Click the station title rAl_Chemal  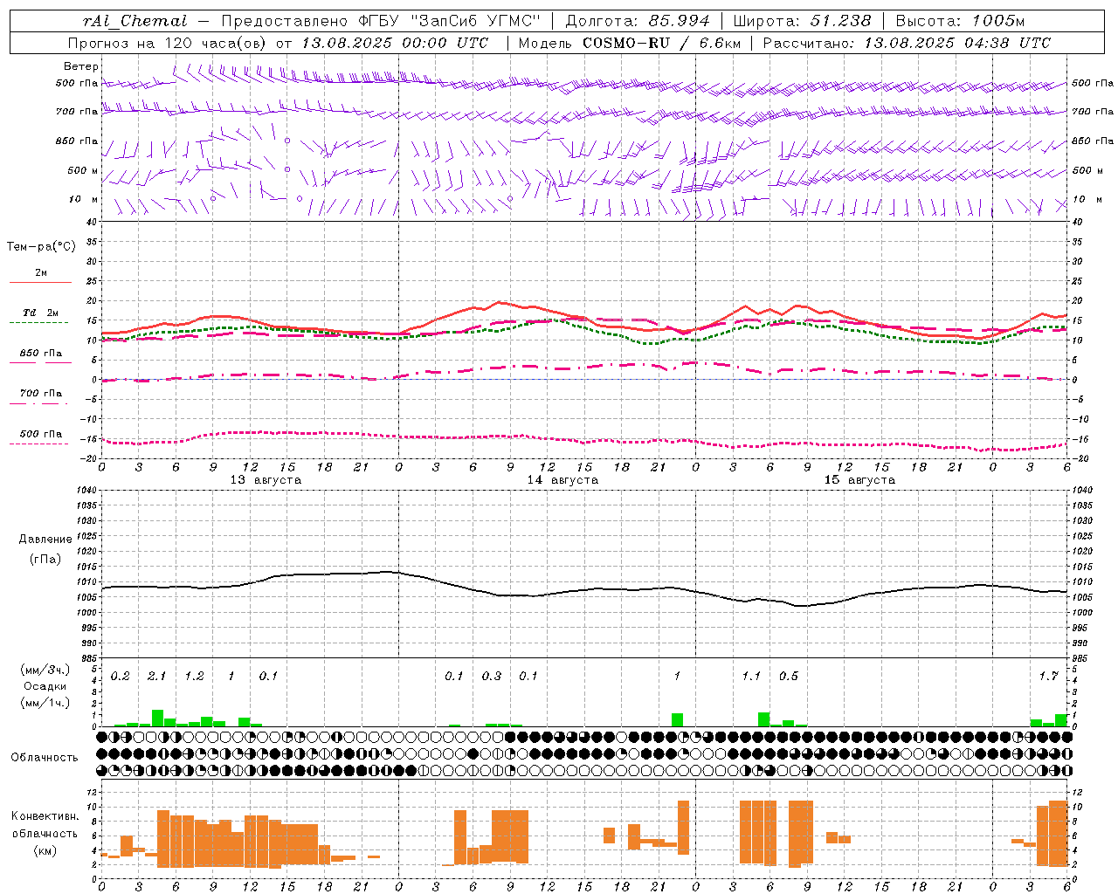pos(135,21)
